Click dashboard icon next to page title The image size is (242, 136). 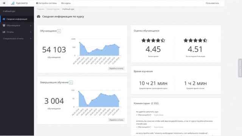pos(39,17)
